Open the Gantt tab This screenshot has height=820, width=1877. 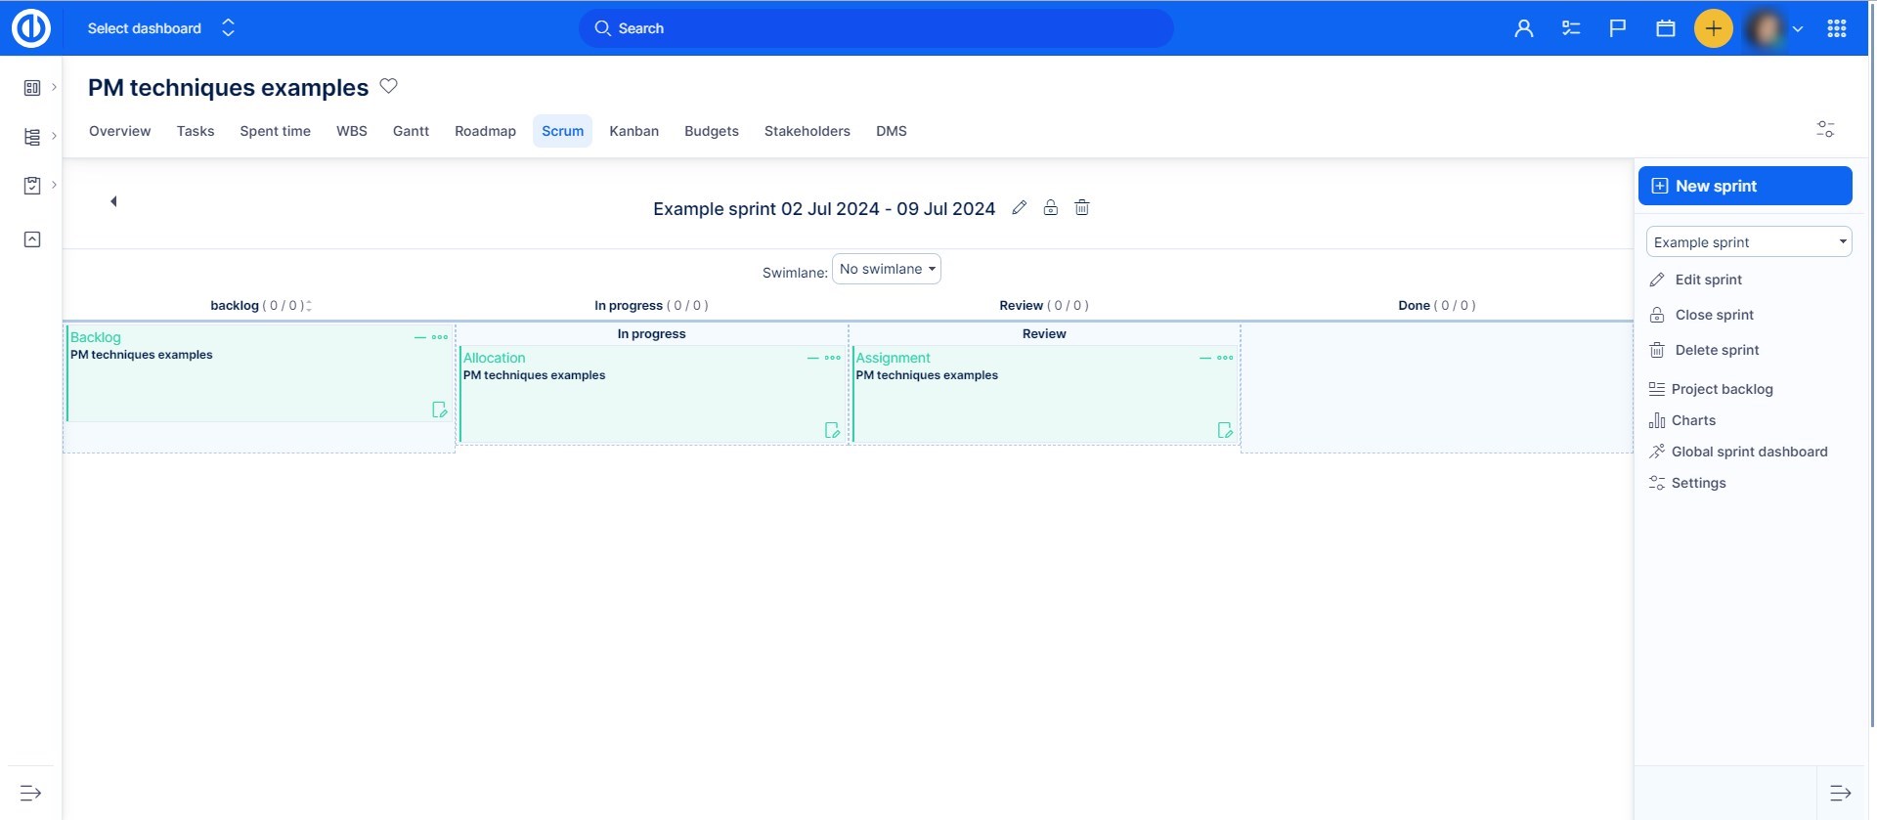pos(411,131)
